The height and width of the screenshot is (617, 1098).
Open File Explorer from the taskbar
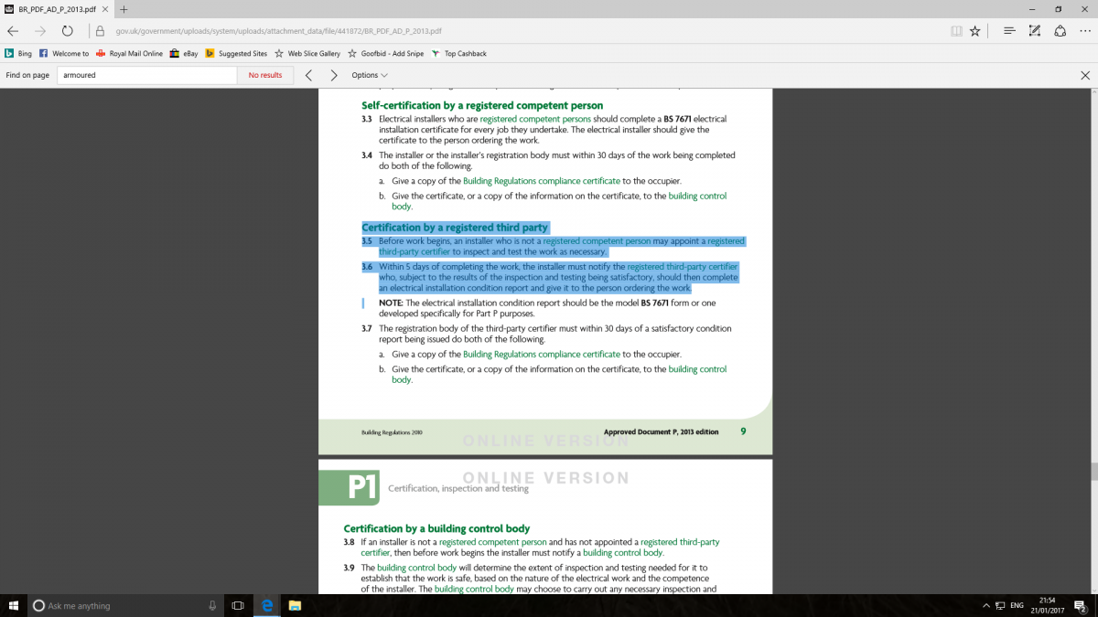click(x=295, y=605)
